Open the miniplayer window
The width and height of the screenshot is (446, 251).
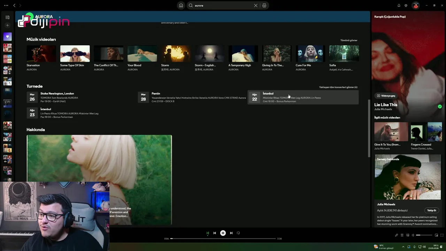[436, 235]
